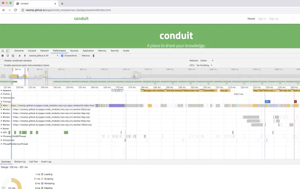The width and height of the screenshot is (300, 189).
Task: Click the Home nav link
Action: pyautogui.click(x=251, y=18)
